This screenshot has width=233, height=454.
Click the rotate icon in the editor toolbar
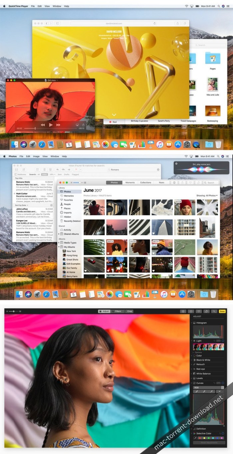(x=206, y=311)
